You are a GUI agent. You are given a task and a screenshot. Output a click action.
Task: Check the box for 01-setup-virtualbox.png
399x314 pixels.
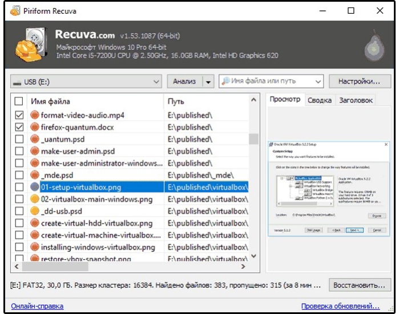coord(19,187)
